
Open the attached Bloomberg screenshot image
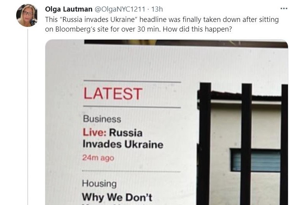pyautogui.click(x=167, y=122)
